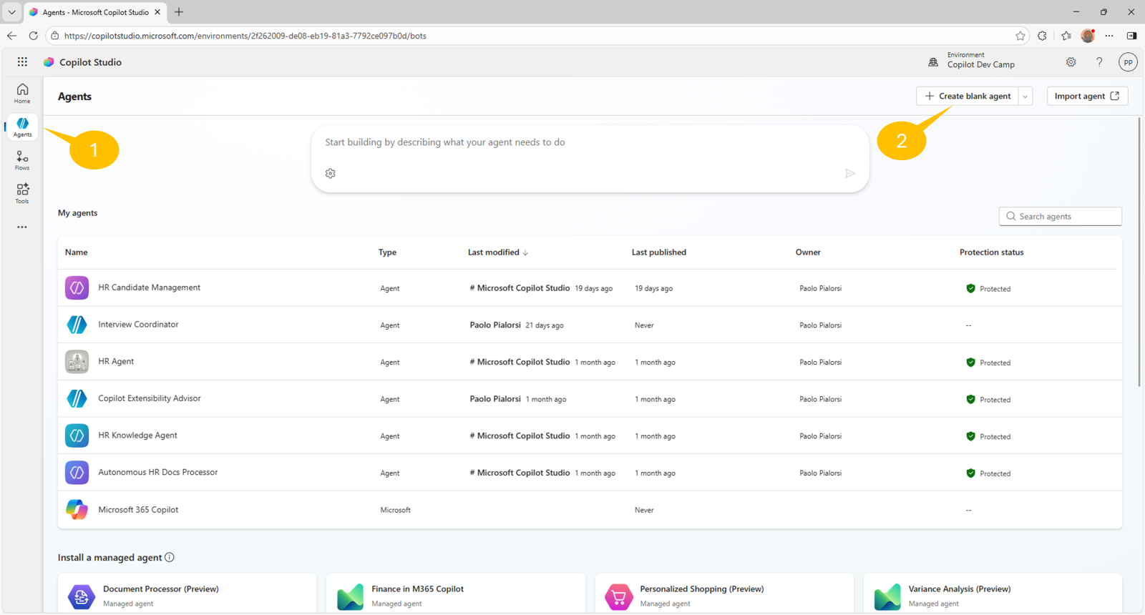Screen dimensions: 1145x615
Task: Click the info icon beside Install a managed agent
Action: 170,557
